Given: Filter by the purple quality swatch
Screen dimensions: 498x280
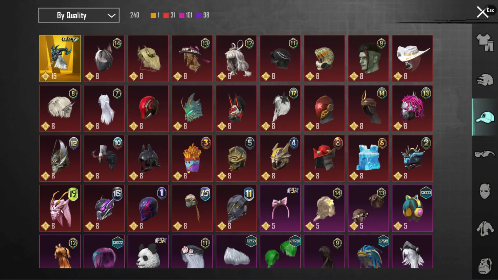Looking at the screenshot, I should click(x=199, y=15).
